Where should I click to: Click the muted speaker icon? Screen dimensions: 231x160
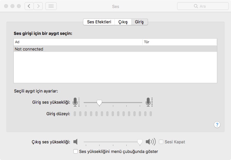76,142
